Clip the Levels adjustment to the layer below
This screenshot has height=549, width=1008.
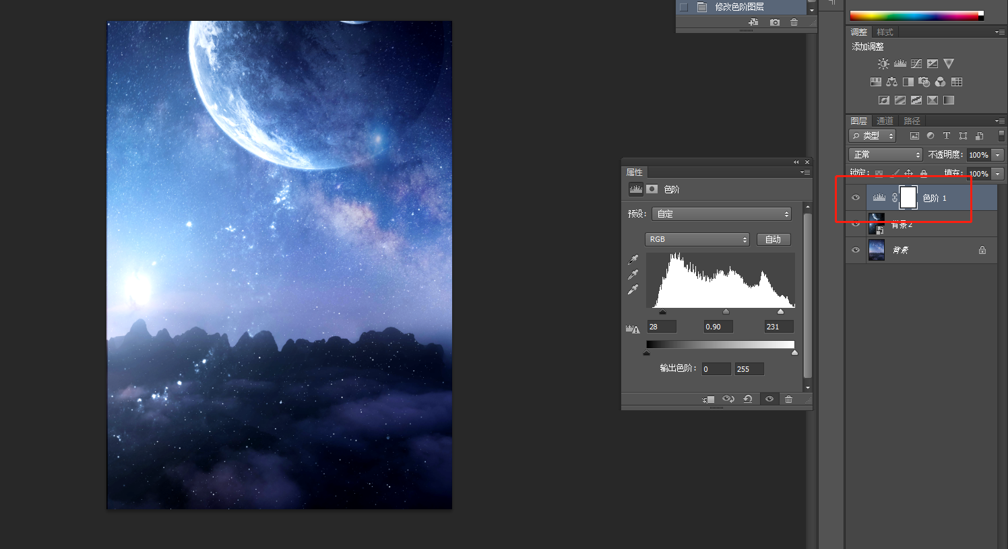pos(708,399)
